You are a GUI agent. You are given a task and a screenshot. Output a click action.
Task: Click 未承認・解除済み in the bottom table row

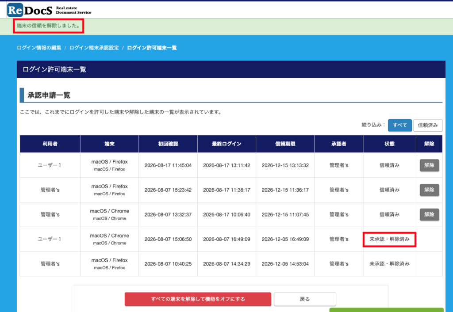pyautogui.click(x=389, y=264)
